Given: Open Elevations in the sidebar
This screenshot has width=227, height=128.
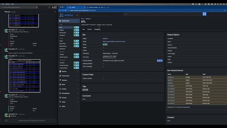Looking at the screenshot, I should tap(62, 49).
